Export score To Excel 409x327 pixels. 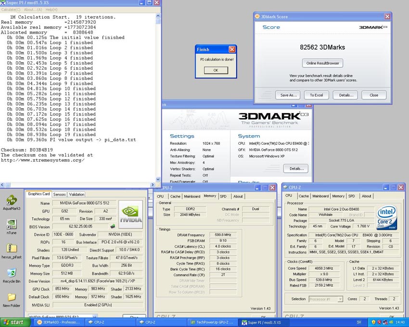click(x=317, y=95)
